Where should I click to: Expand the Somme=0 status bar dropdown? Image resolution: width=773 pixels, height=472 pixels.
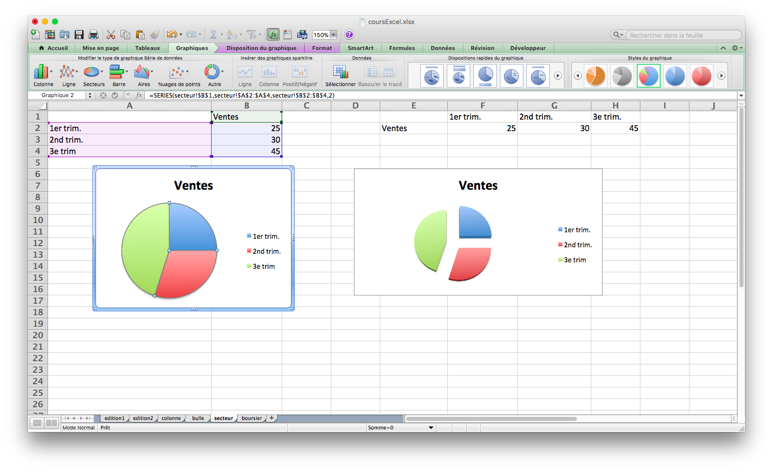point(431,428)
